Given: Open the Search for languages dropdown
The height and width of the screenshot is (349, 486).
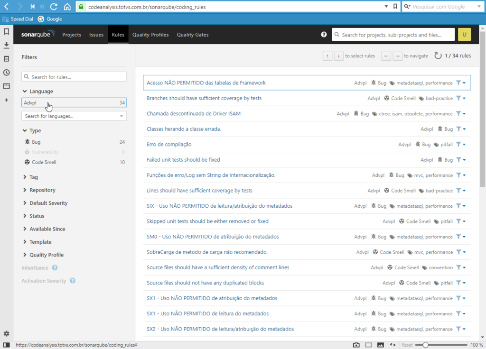Looking at the screenshot, I should 74,116.
